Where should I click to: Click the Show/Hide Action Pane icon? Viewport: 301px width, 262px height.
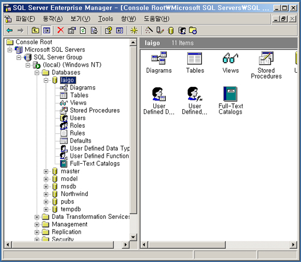pos(120,30)
